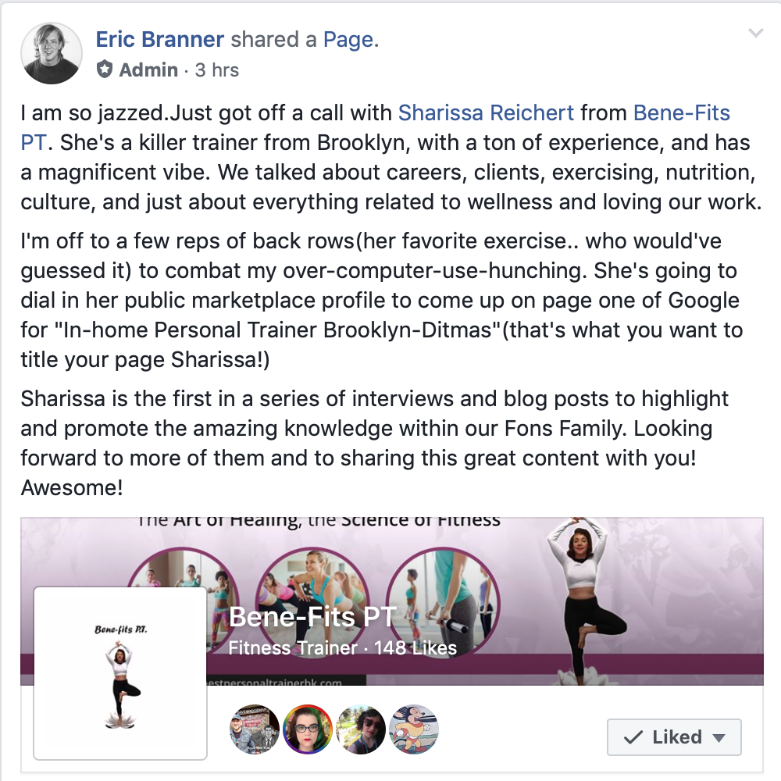The height and width of the screenshot is (781, 781).
Task: Click the Bene-Fits PT page title overlay
Action: [x=313, y=617]
